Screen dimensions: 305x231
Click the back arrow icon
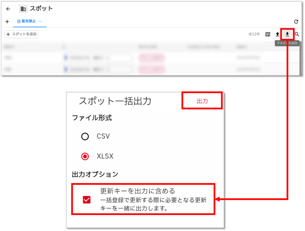(8, 9)
